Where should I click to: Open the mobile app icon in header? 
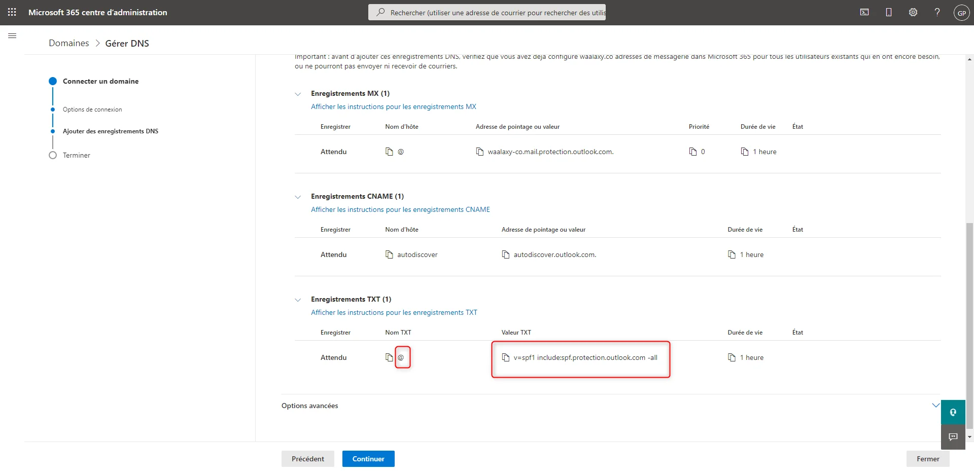[x=889, y=12]
